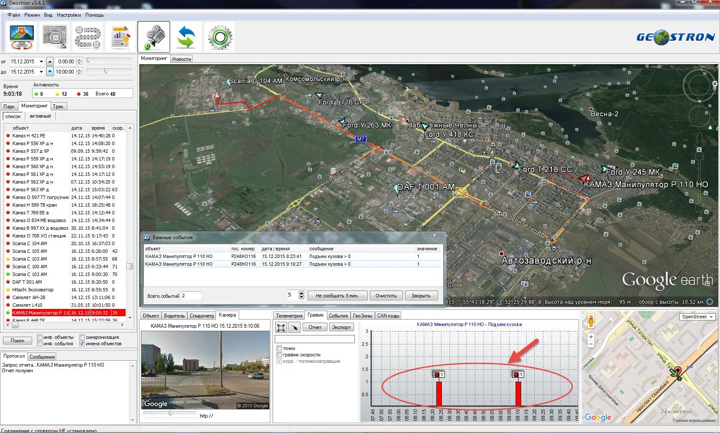Open the Настройки menu
720x433 pixels.
(x=69, y=15)
